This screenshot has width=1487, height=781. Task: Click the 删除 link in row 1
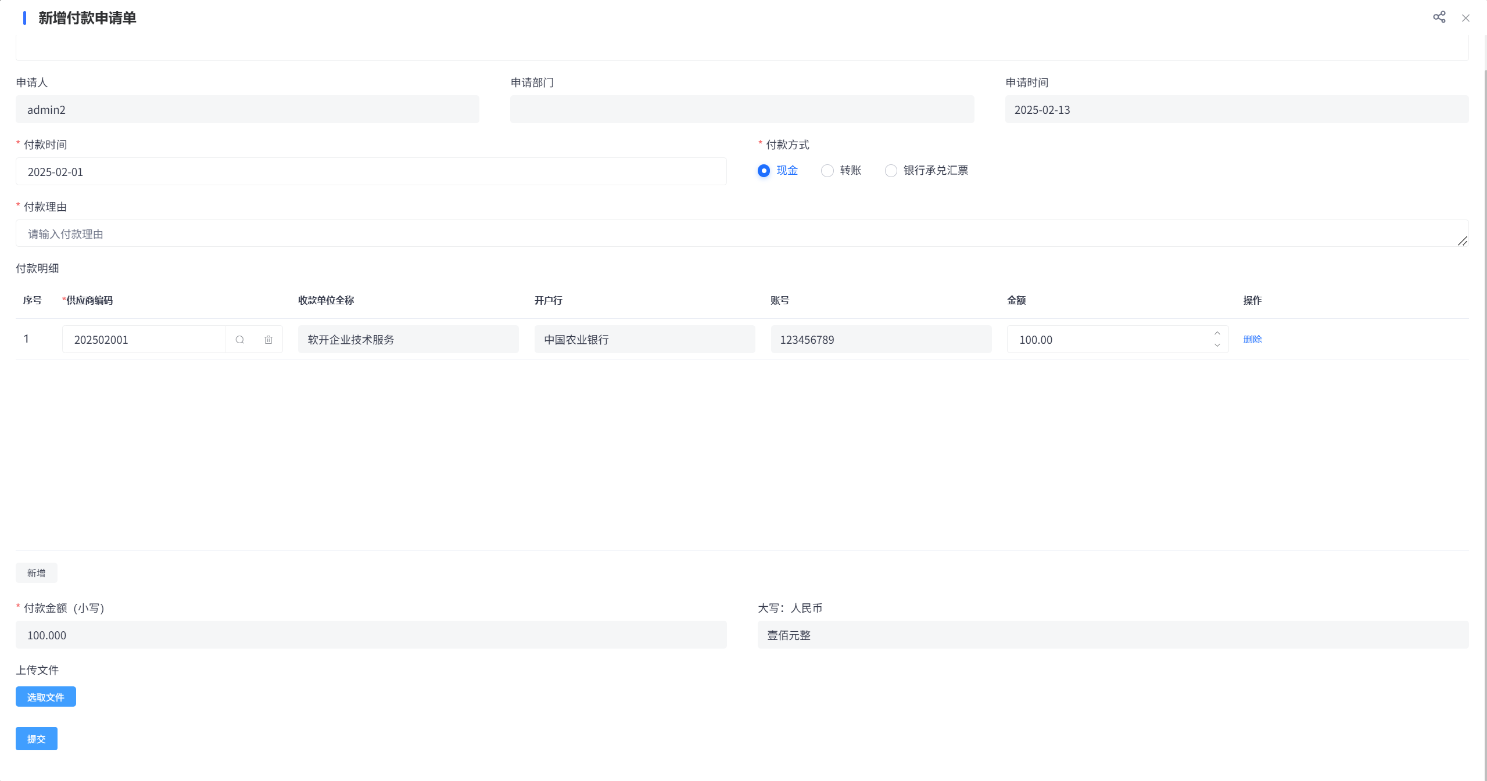click(1252, 340)
